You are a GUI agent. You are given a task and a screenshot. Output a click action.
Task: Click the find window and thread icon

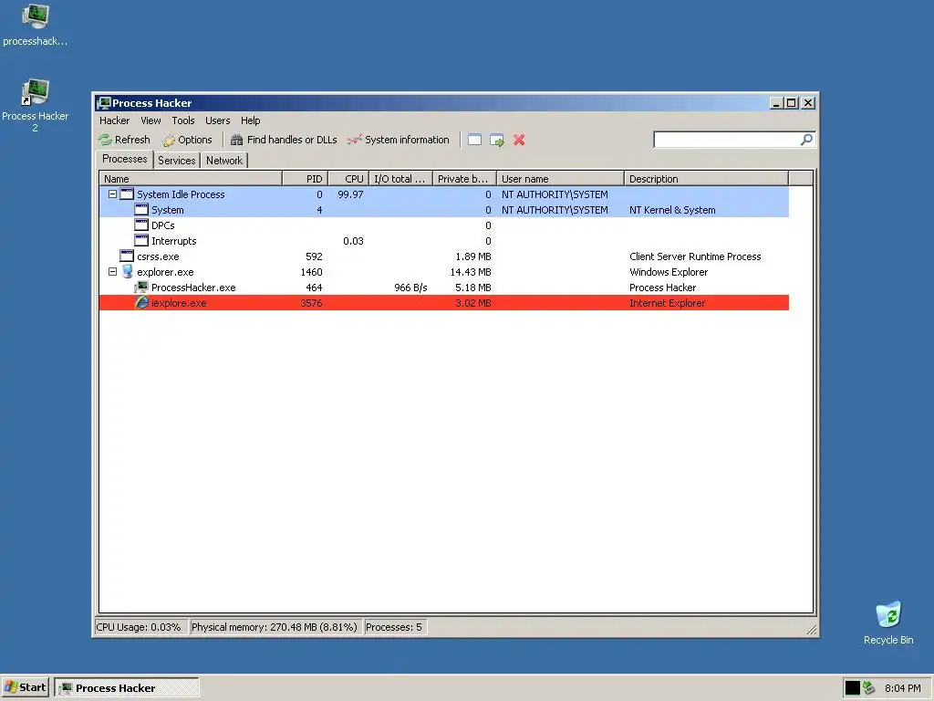(497, 140)
